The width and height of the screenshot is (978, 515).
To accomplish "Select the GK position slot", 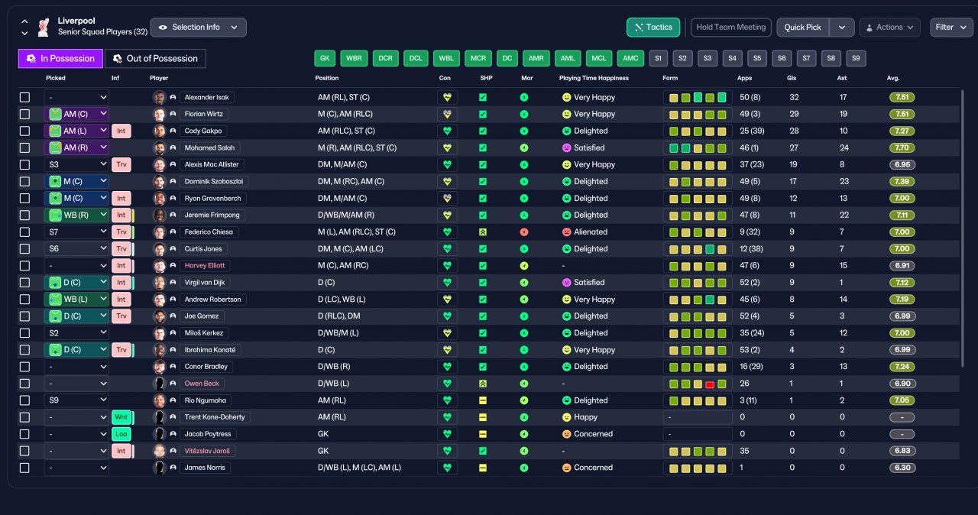I will pos(325,58).
